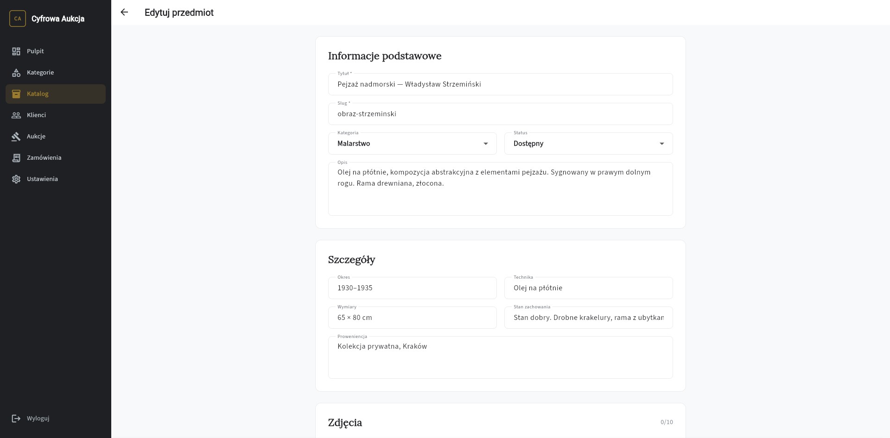
Task: Click the Zamówienia receipt icon
Action: [16, 158]
